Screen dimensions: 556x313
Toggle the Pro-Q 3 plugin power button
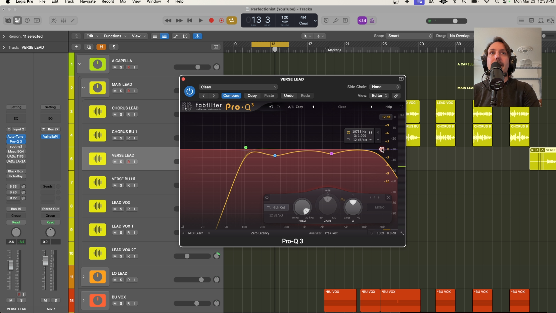190,91
